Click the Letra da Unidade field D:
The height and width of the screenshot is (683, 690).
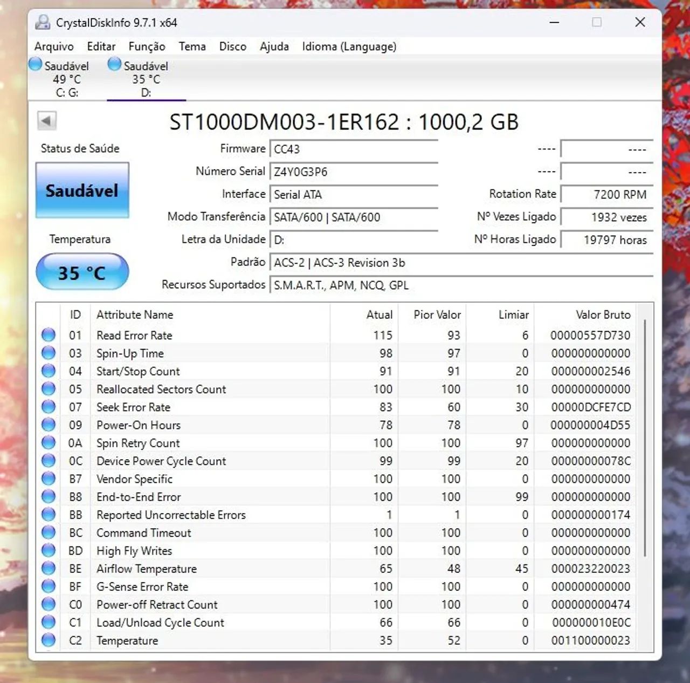coord(354,240)
